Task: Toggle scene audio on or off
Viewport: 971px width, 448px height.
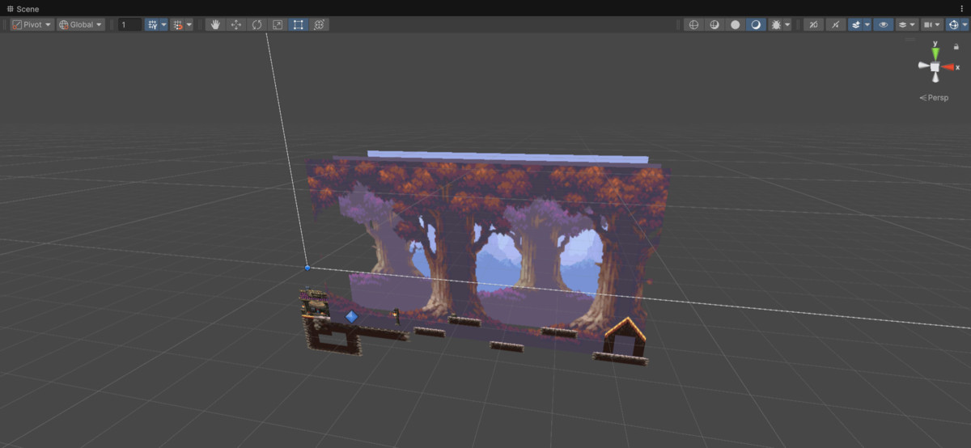Action: click(x=835, y=24)
